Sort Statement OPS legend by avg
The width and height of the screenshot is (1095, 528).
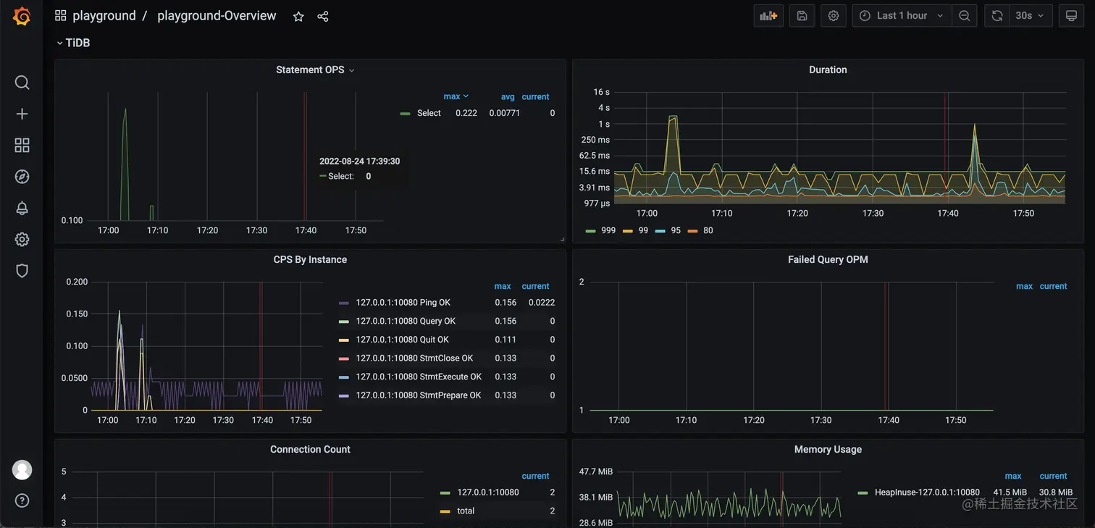click(x=508, y=96)
